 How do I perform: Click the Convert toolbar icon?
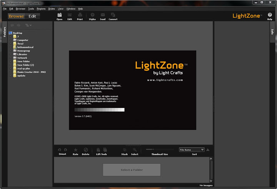(113, 15)
